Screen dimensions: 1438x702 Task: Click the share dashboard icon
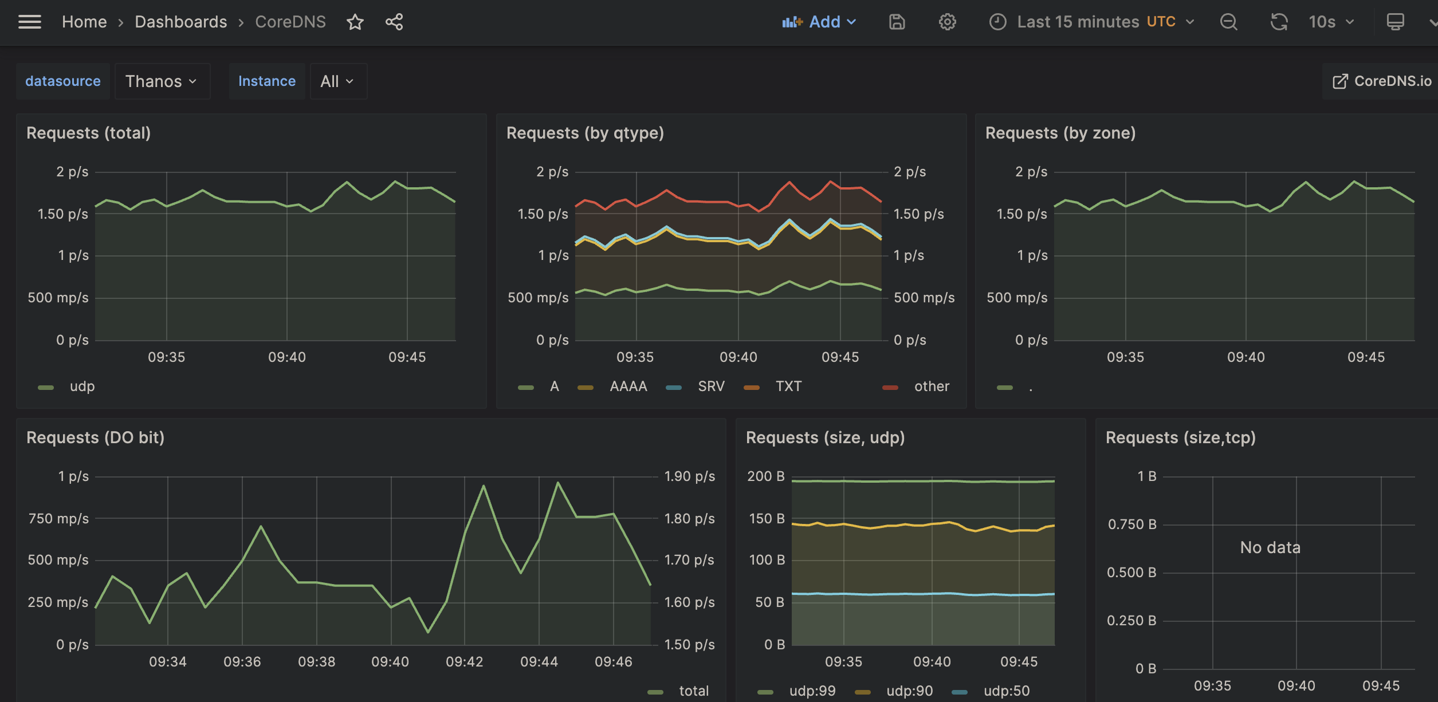pyautogui.click(x=394, y=22)
